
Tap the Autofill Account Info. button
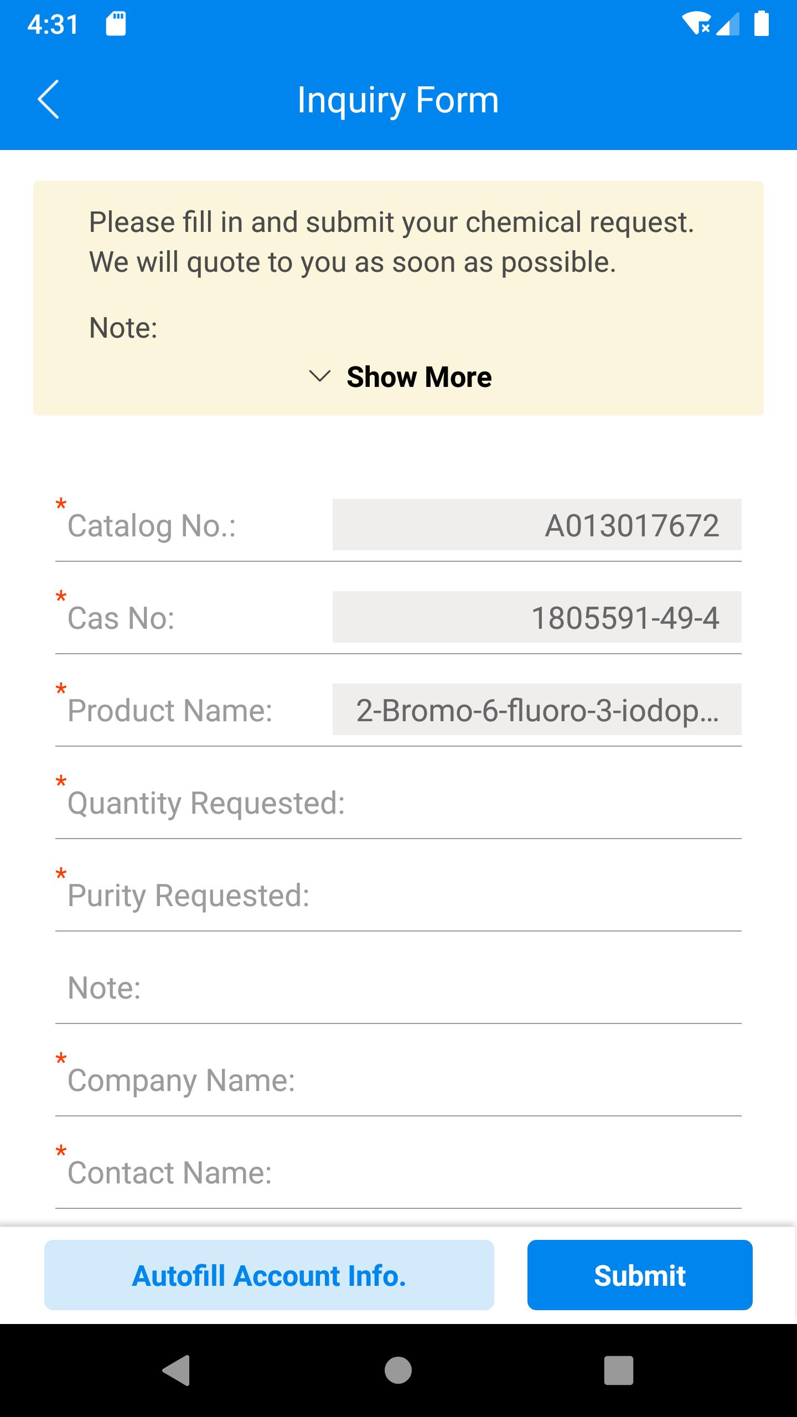269,1275
